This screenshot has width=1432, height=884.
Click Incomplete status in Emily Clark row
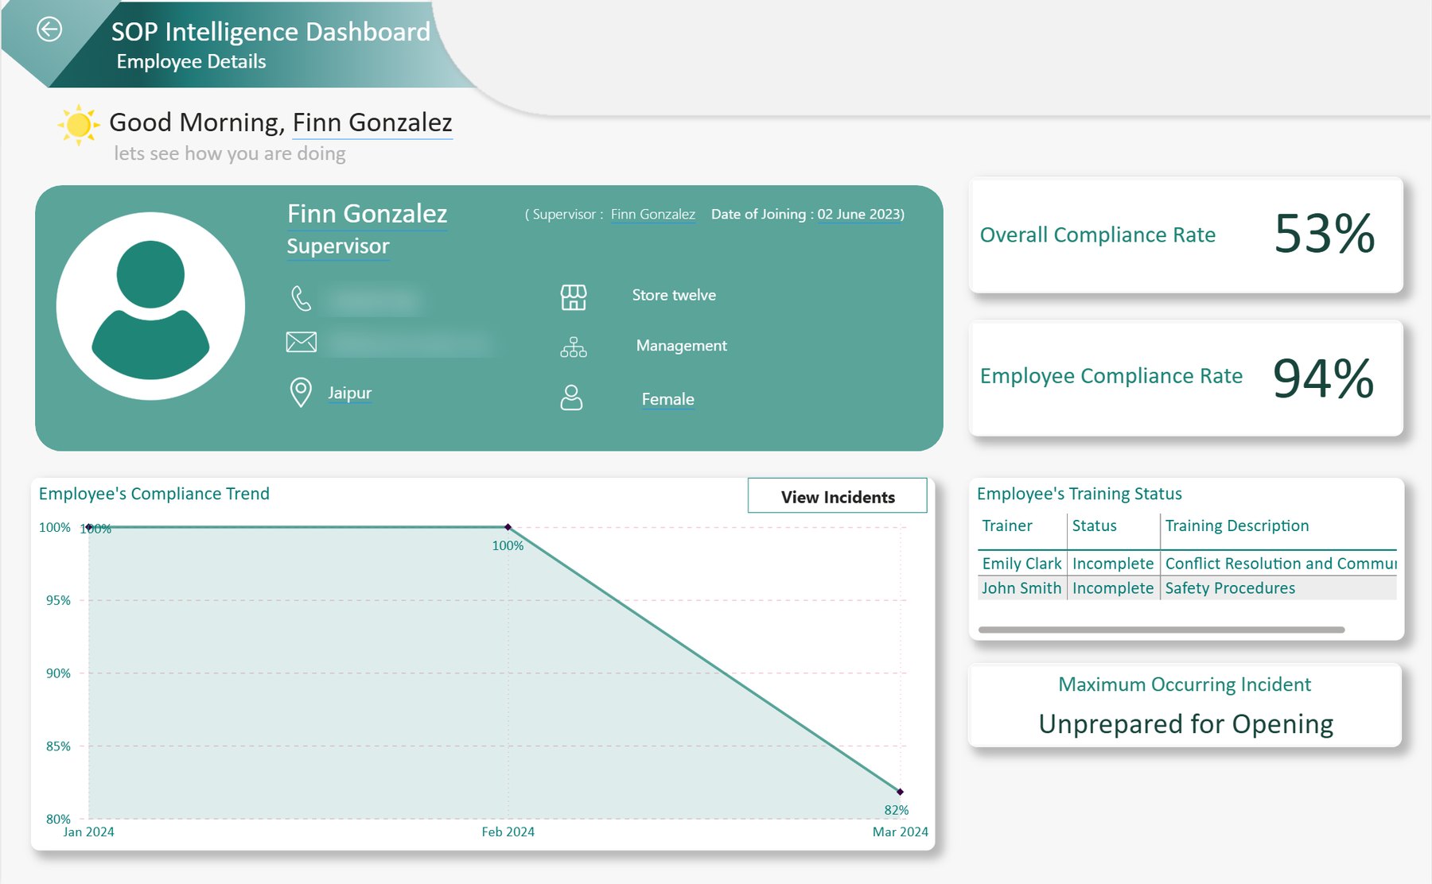tap(1112, 564)
